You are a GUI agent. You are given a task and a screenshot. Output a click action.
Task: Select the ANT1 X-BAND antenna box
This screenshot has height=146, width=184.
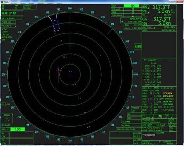pyautogui.click(x=12, y=18)
